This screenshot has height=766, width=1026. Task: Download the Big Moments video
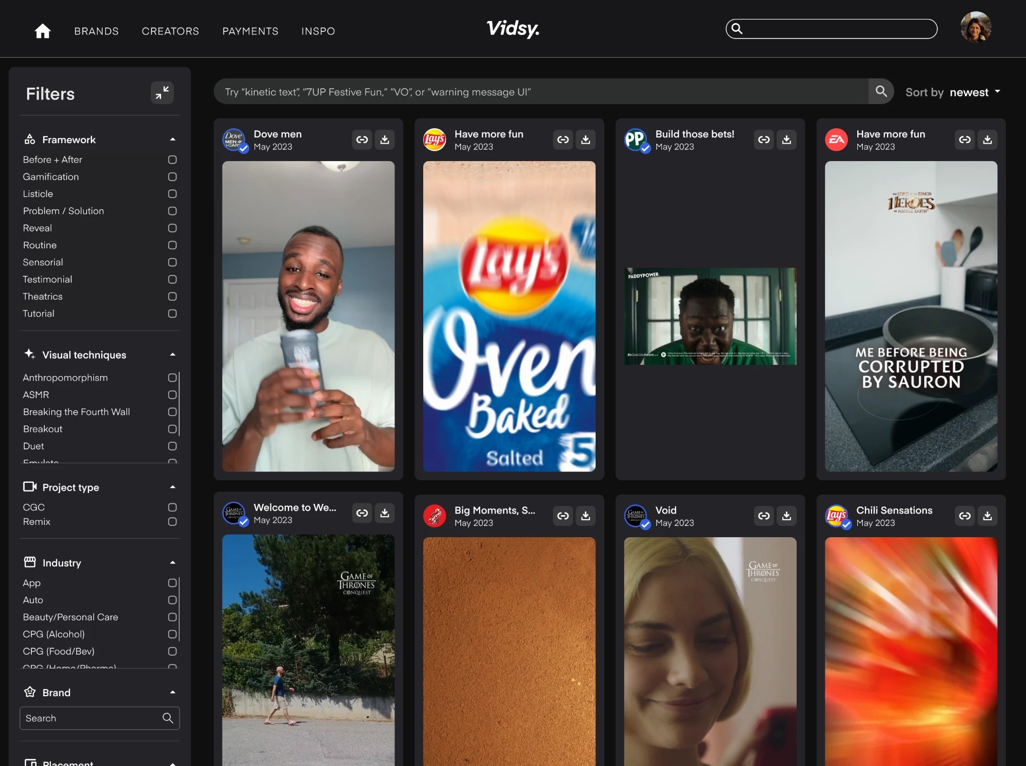(586, 516)
